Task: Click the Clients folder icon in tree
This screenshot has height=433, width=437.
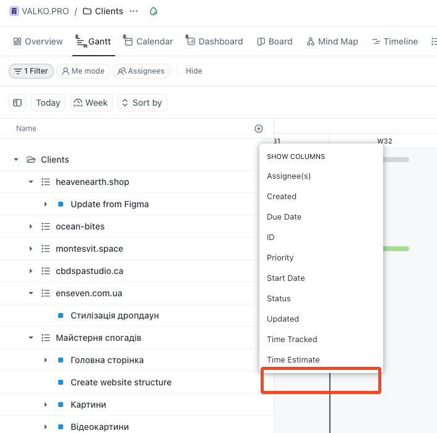Action: pos(31,160)
